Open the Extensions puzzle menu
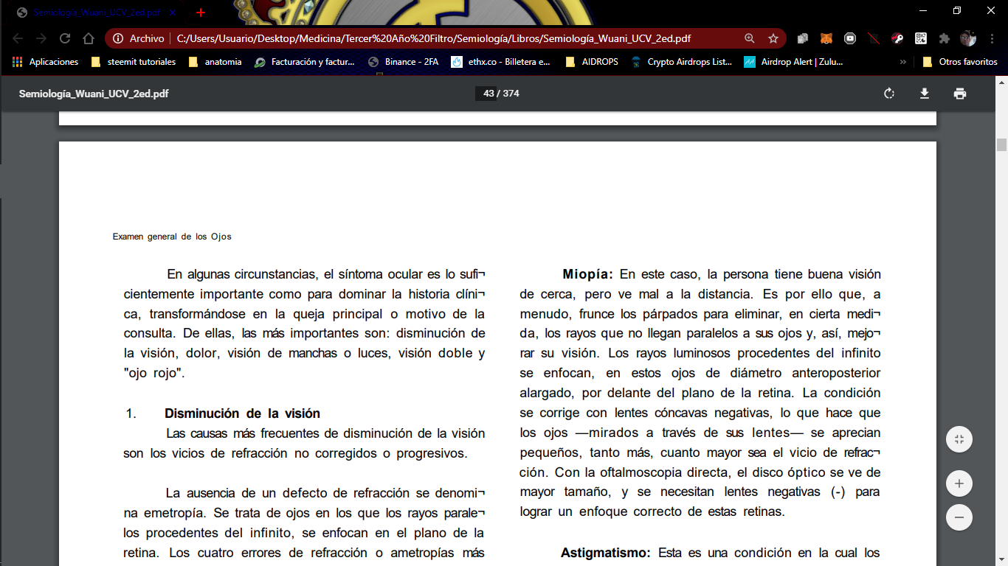 tap(944, 38)
